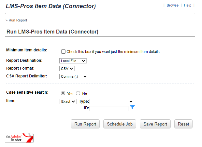Screen dimensions: 202x147
Task: Expand the Item Type dropdown
Action: pyautogui.click(x=111, y=101)
